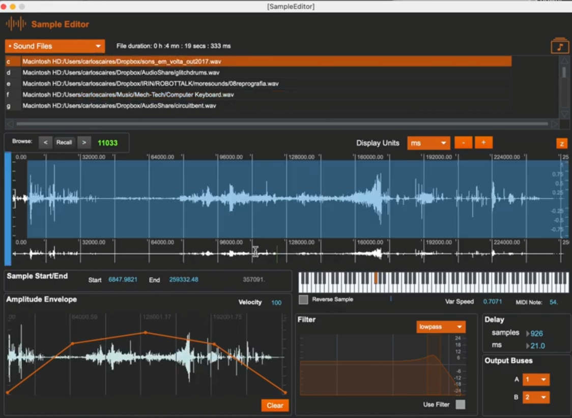Click the highlighted orange piano key
This screenshot has width=572, height=418.
(376, 278)
